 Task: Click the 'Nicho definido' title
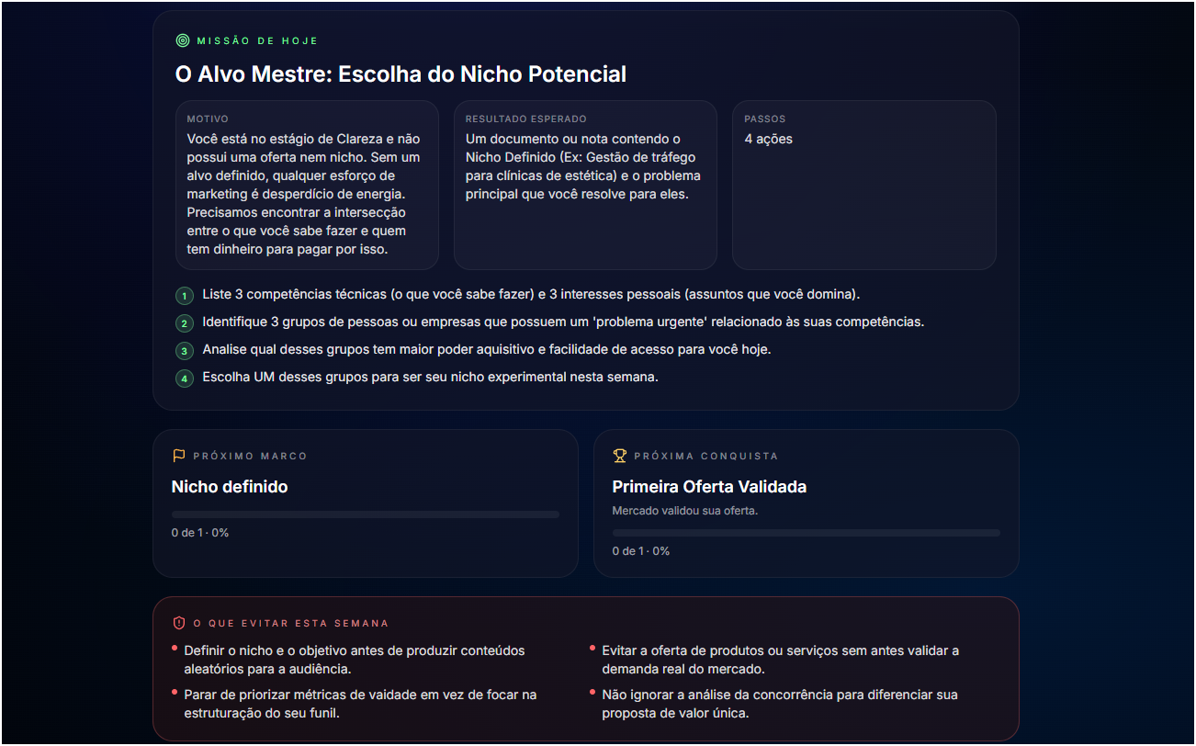(x=230, y=487)
